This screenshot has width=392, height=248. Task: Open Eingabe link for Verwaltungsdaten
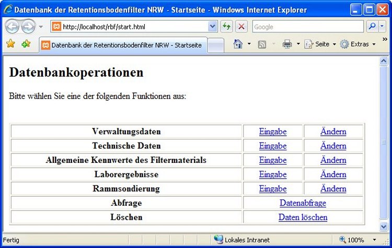[x=273, y=132]
